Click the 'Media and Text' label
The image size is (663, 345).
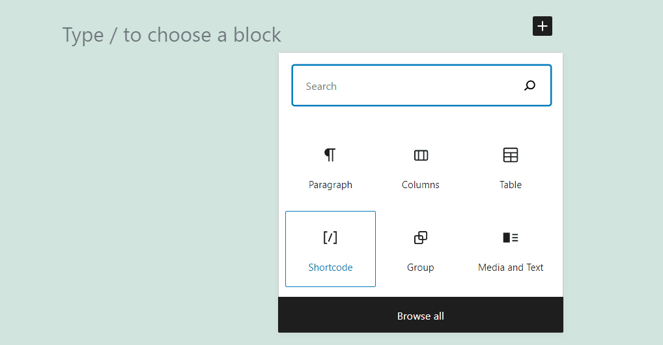[x=511, y=268]
